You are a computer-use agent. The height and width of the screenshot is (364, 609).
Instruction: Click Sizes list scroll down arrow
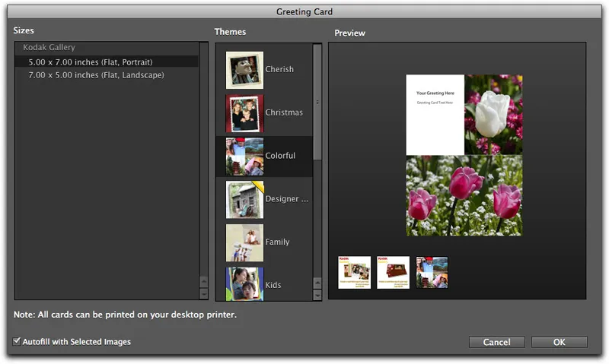[x=203, y=293]
